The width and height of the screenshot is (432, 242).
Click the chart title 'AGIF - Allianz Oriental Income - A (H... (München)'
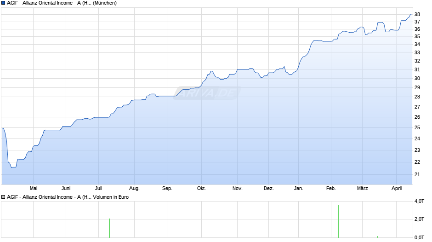(62, 3)
